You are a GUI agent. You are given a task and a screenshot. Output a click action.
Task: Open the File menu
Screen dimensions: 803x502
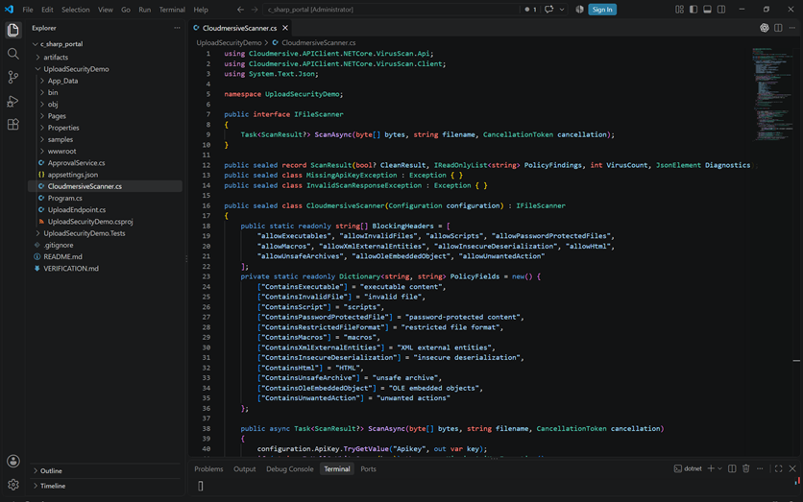pos(28,10)
